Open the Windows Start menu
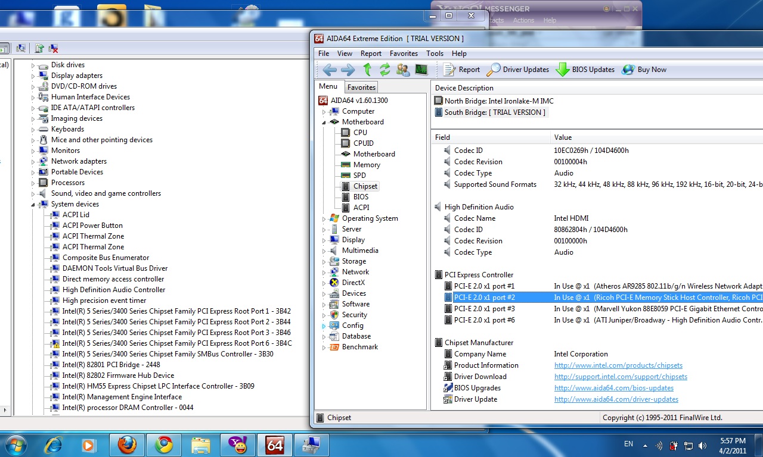 click(15, 445)
